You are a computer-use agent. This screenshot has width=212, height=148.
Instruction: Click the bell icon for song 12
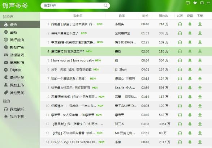[190, 124]
